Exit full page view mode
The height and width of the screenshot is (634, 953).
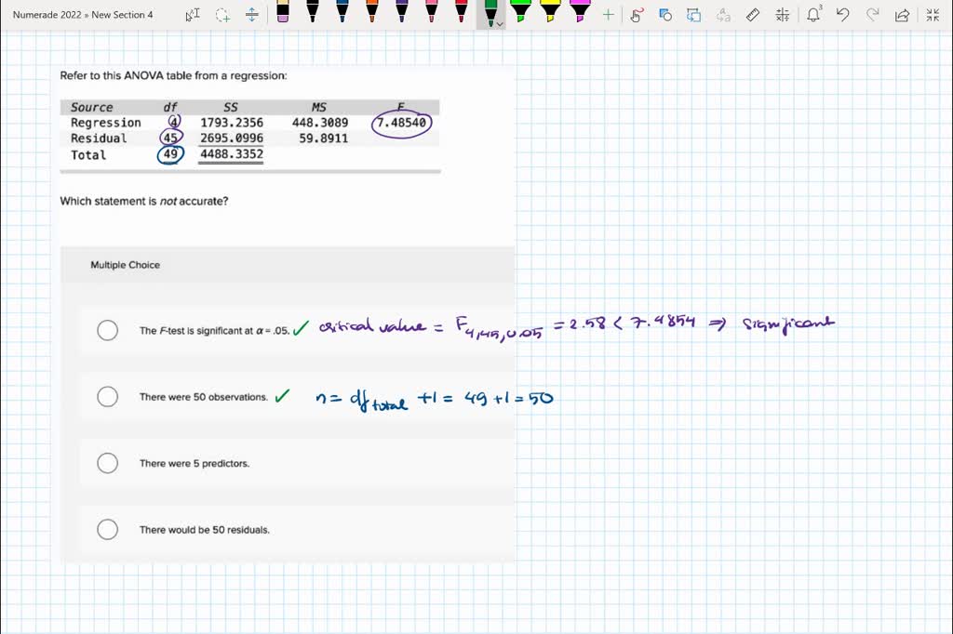[933, 15]
